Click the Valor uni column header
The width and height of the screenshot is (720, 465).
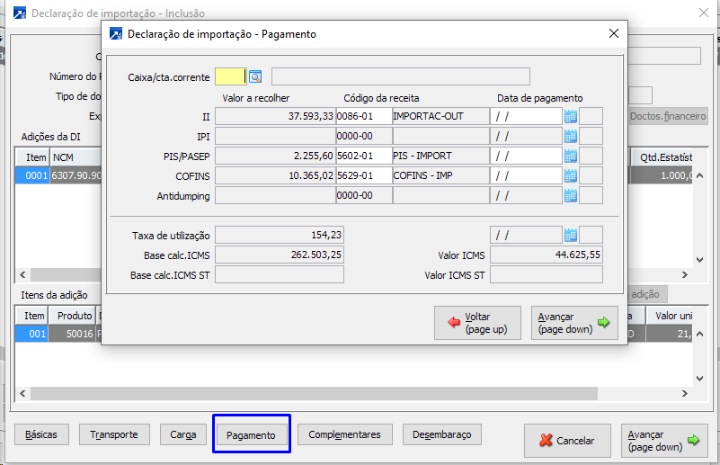click(670, 316)
